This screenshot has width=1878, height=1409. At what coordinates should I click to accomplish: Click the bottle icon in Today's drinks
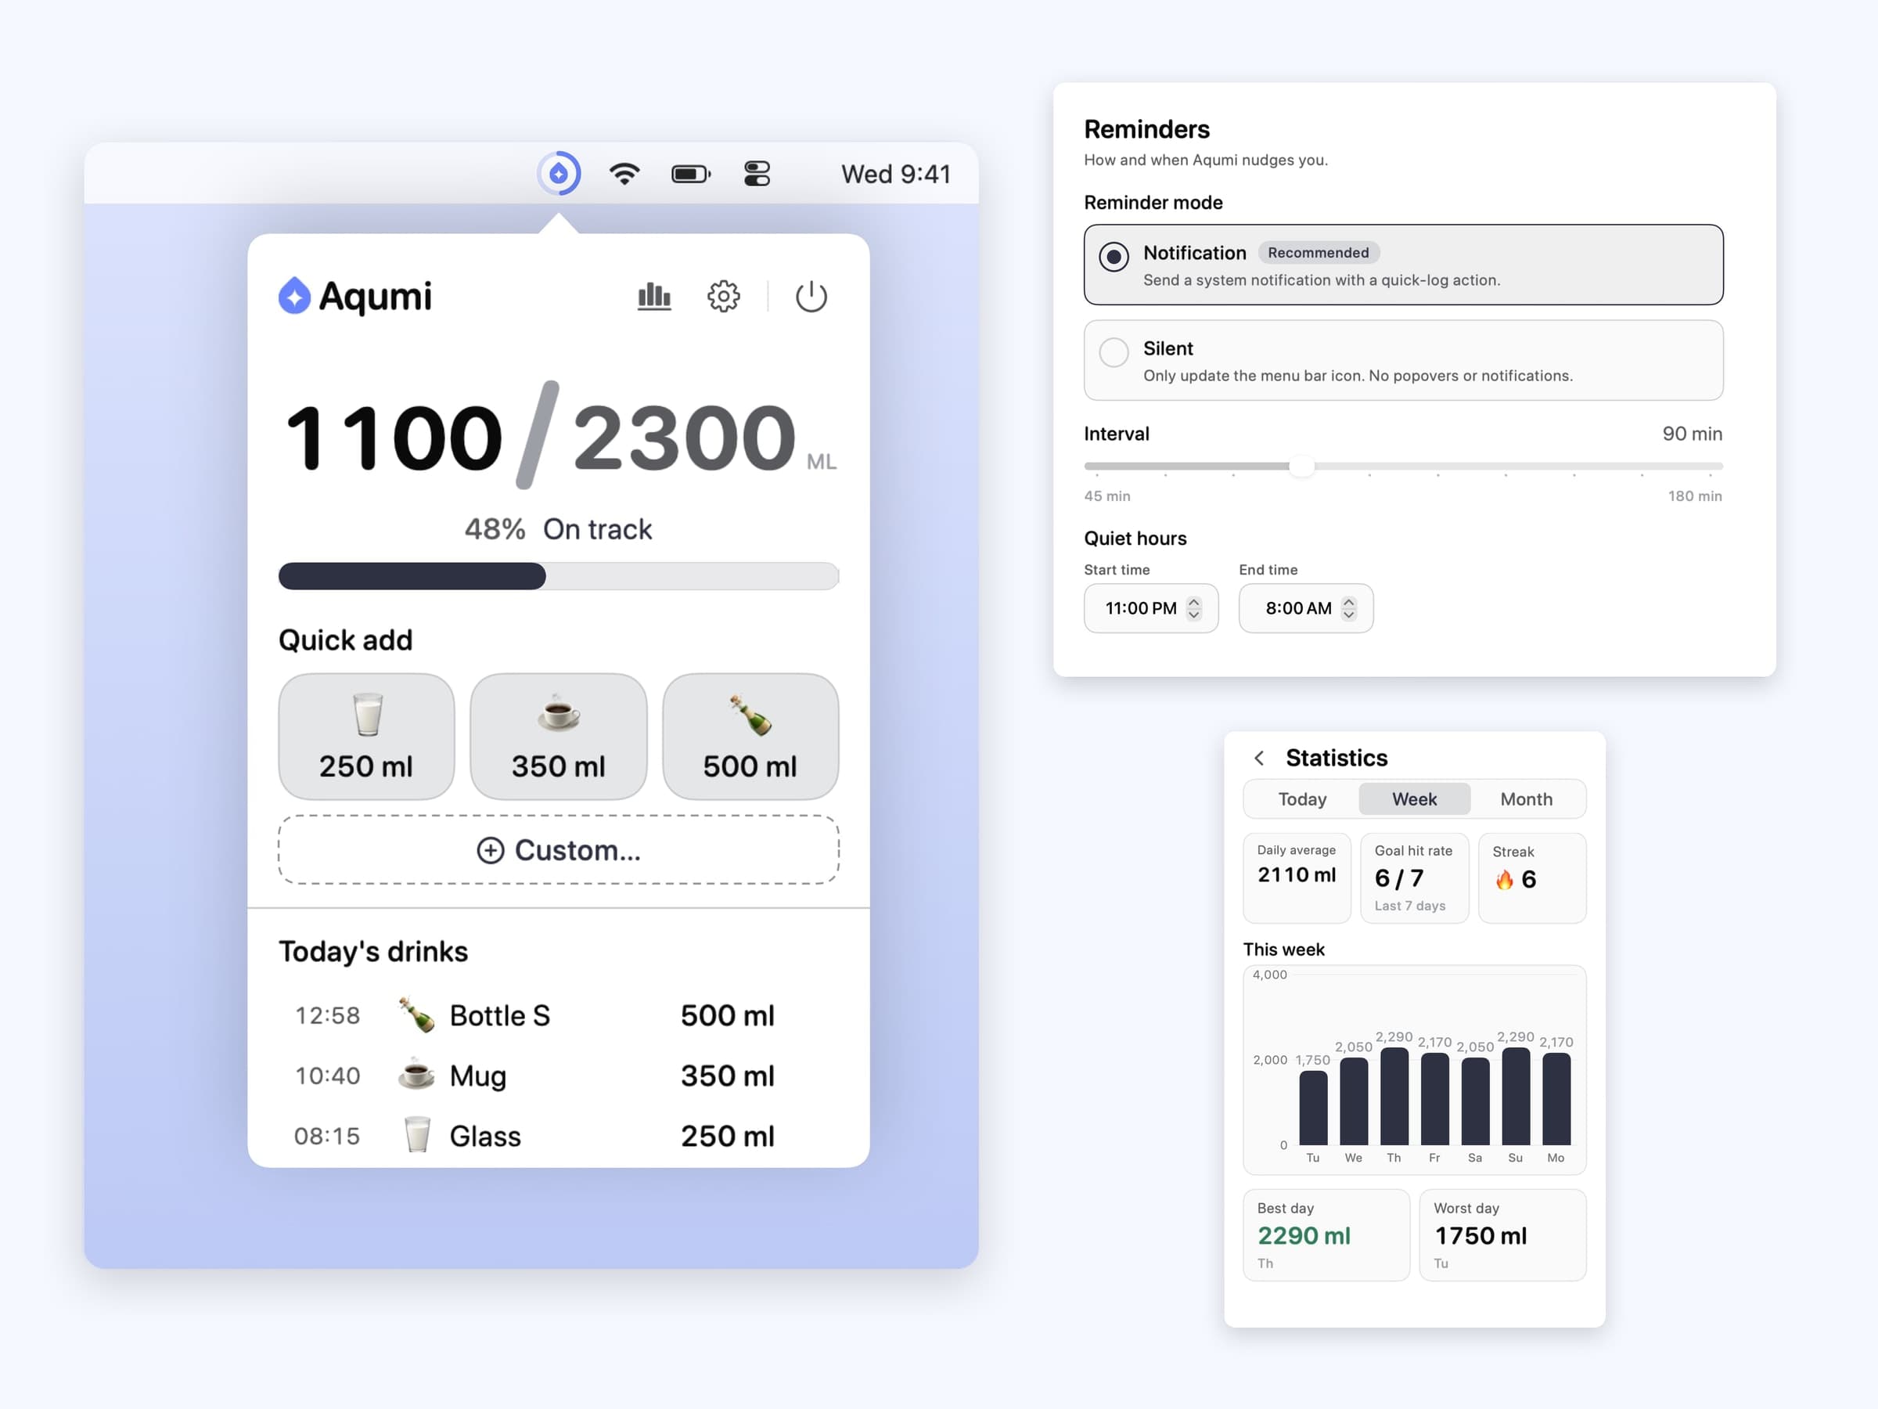417,1015
